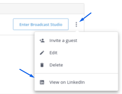The image size is (122, 94).
Task: Select the Invite a guest menu entry
Action: pos(76,40)
